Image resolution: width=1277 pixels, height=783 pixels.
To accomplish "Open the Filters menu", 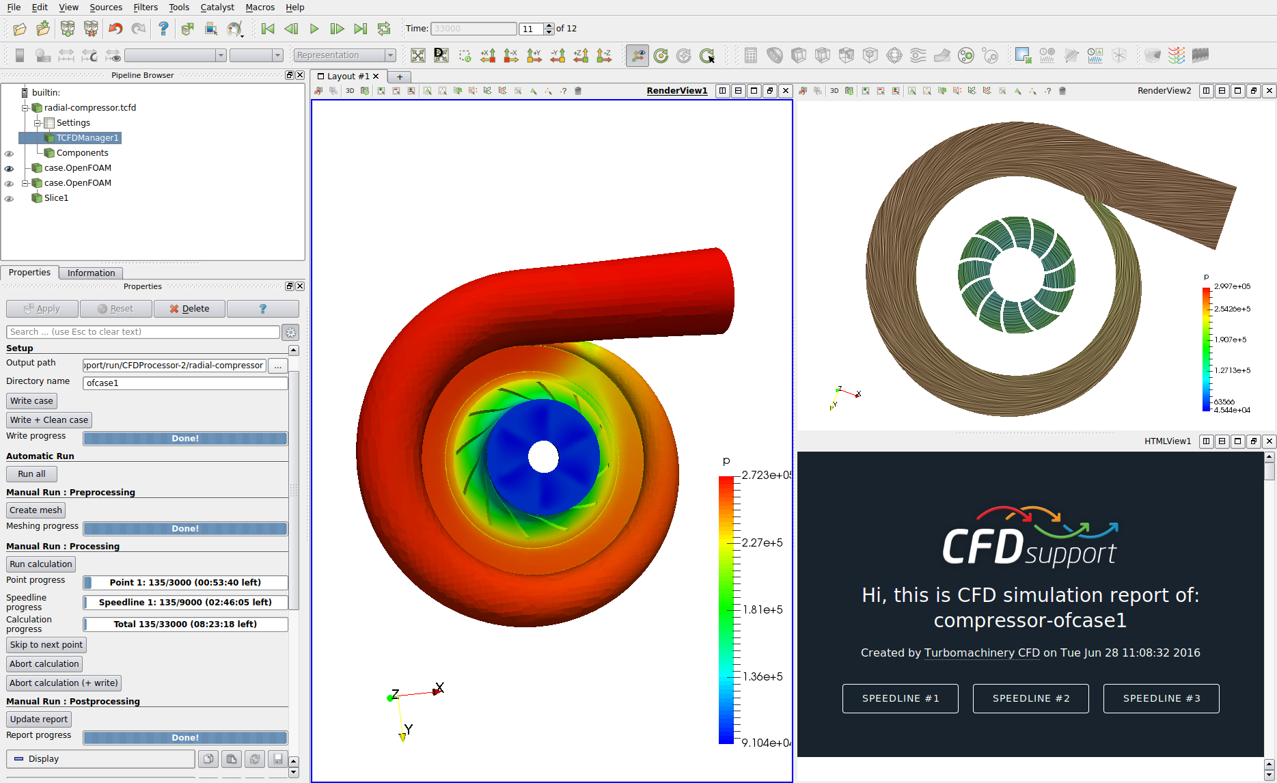I will pyautogui.click(x=146, y=8).
